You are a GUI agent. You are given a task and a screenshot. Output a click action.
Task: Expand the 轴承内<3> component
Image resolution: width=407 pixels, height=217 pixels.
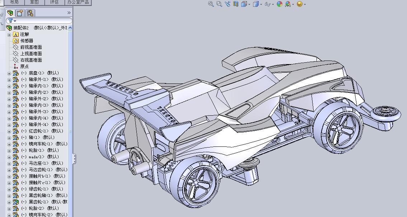(9, 106)
